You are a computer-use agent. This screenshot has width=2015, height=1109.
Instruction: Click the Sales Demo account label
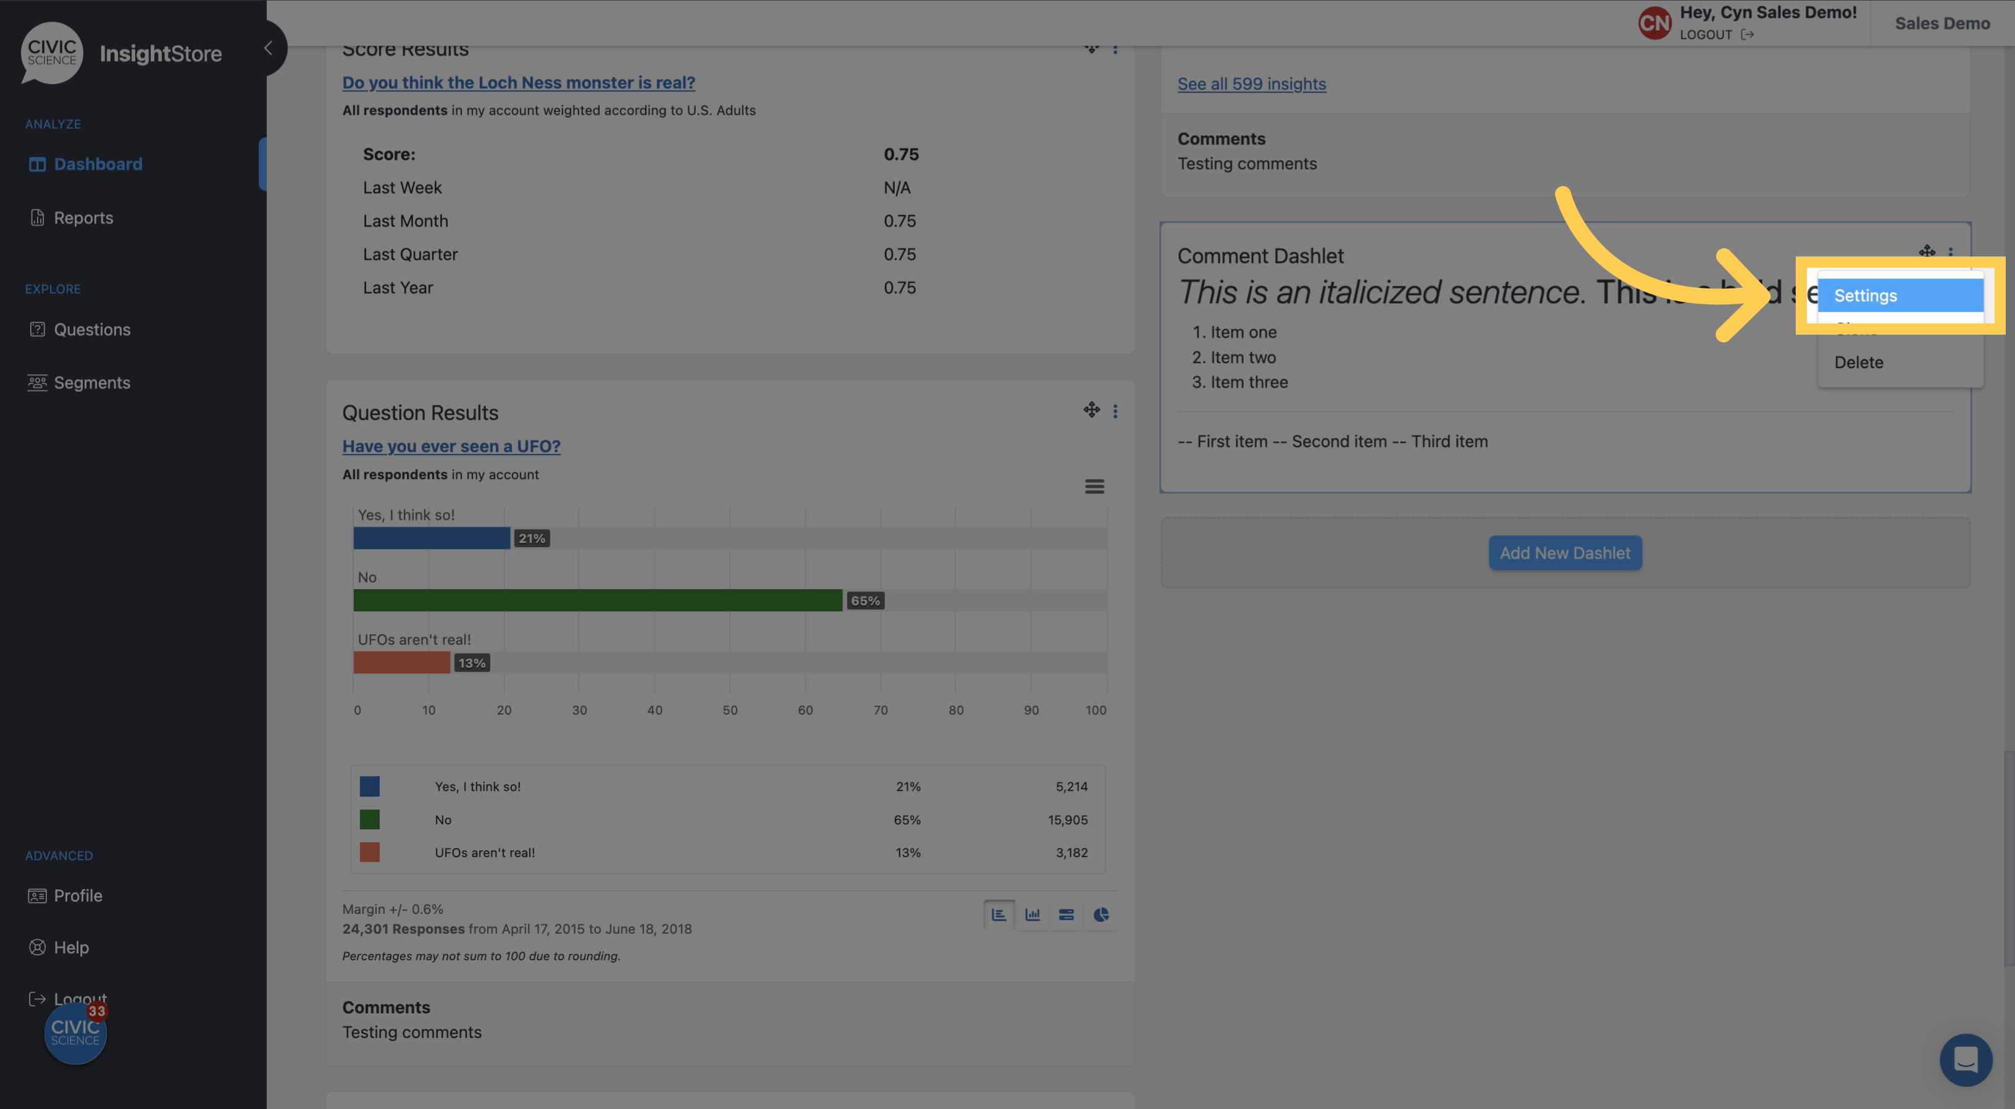pos(1942,23)
